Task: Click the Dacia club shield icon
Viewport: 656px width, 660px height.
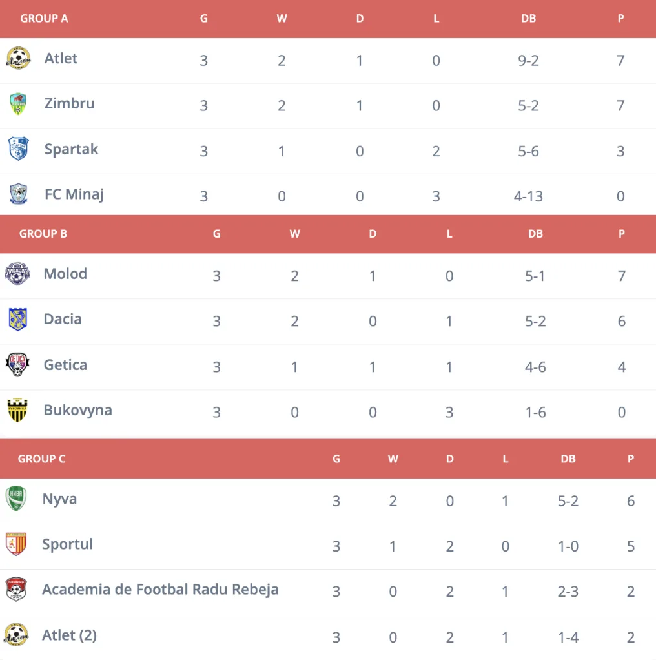Action: pos(17,320)
